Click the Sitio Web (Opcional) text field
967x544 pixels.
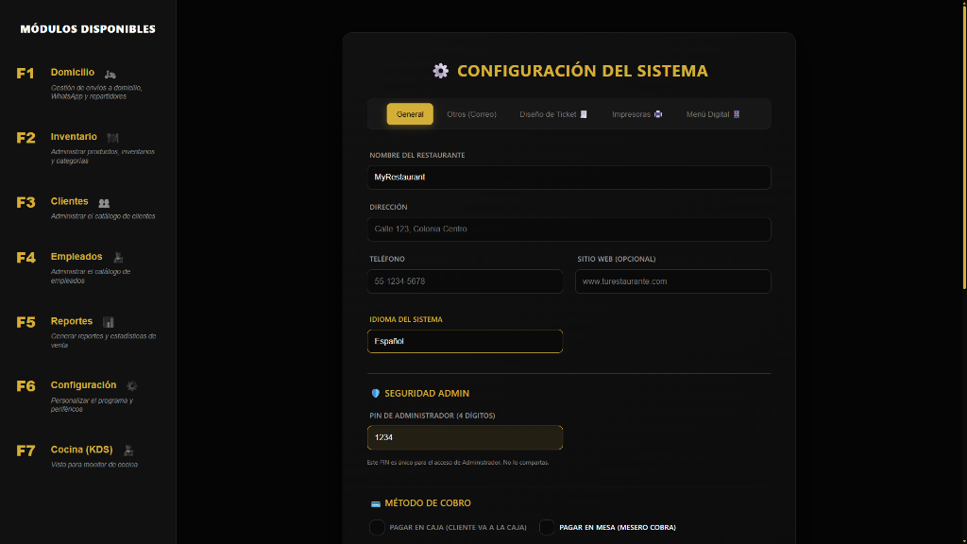(x=672, y=280)
